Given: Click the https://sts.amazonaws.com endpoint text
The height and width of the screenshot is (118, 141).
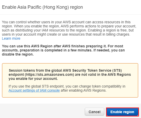Looking at the screenshot, I should tap(49, 74).
